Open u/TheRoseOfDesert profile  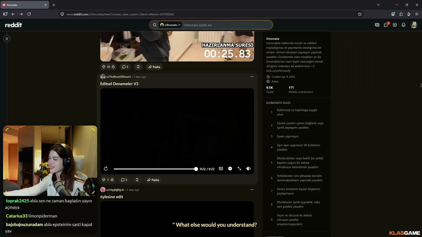pyautogui.click(x=118, y=77)
